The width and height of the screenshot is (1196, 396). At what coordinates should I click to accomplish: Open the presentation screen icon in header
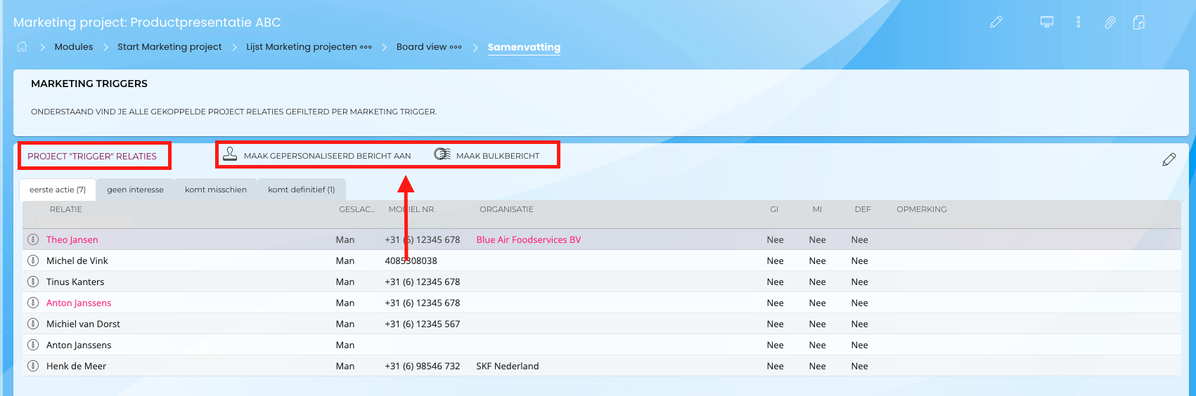pyautogui.click(x=1047, y=22)
